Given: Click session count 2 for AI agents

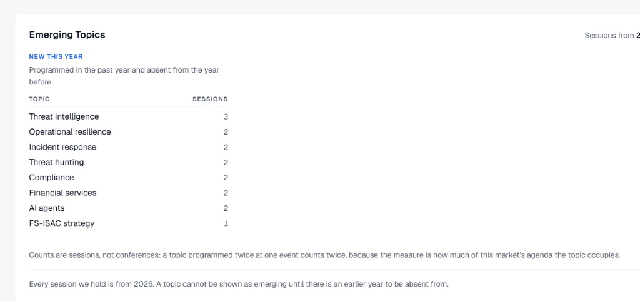Looking at the screenshot, I should point(226,208).
